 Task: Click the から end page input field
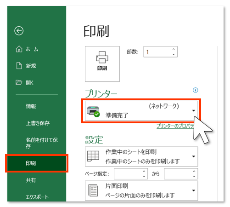(x=181, y=174)
